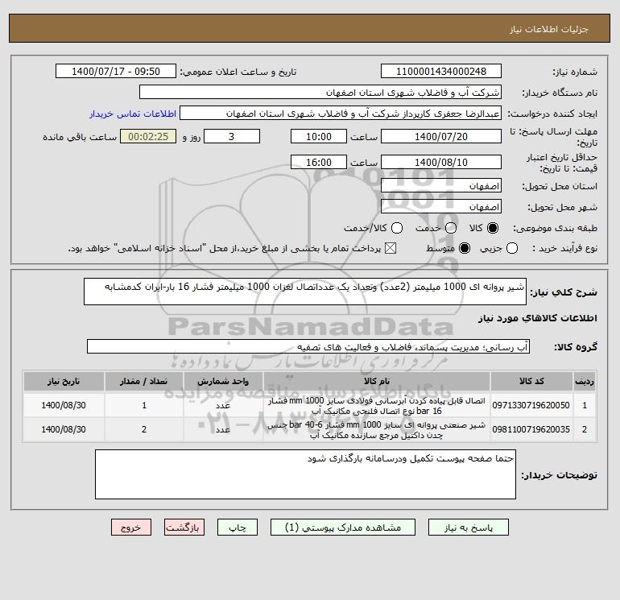The width and height of the screenshot is (620, 600).
Task: Click quantity cell 1 in row one
Action: point(144,405)
